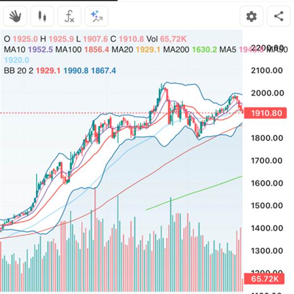
Task: Click the 2000.00 price axis label
Action: click(x=266, y=93)
